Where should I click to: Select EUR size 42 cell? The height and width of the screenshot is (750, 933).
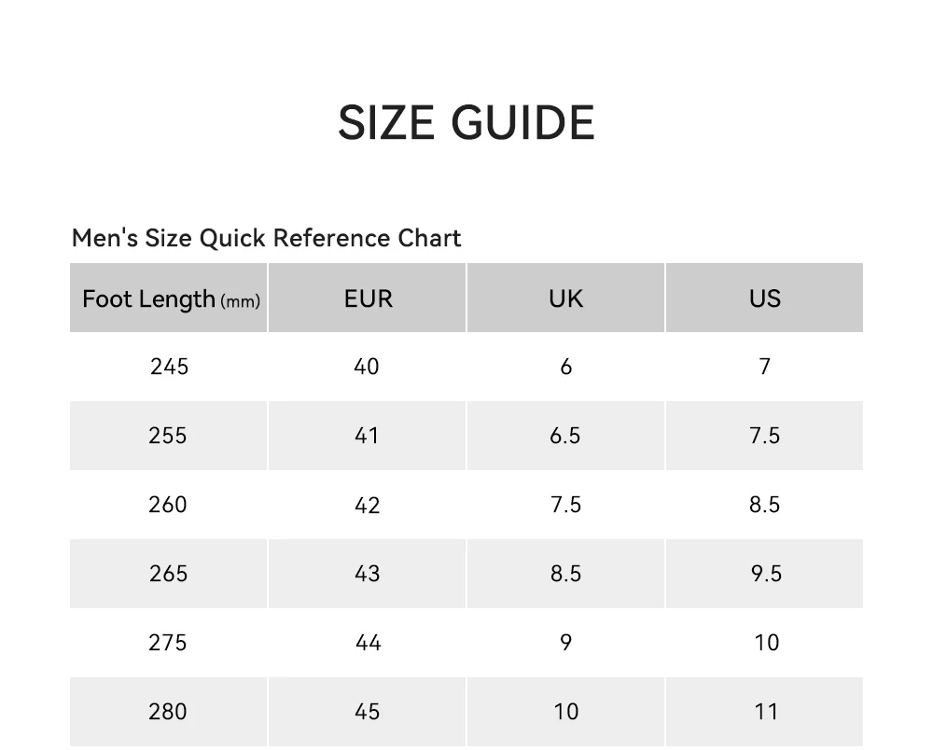(367, 505)
